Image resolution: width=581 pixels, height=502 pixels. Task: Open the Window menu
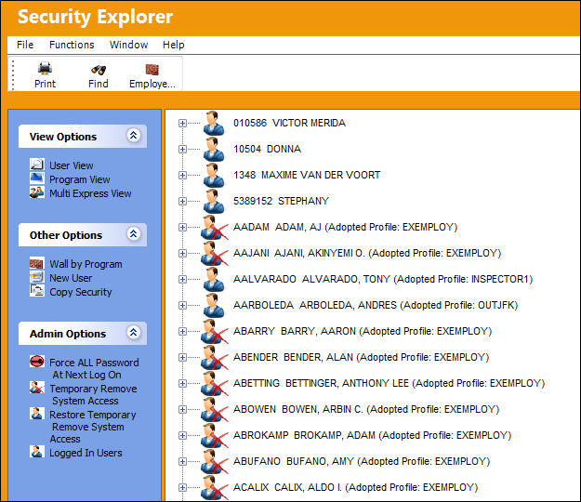(x=128, y=45)
